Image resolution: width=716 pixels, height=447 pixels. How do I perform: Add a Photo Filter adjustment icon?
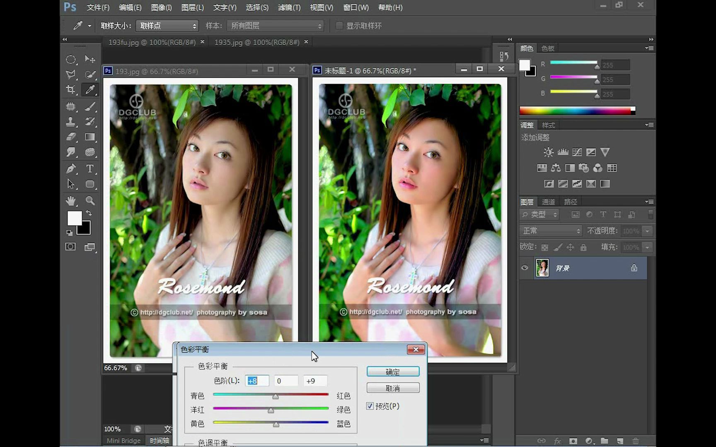[584, 168]
